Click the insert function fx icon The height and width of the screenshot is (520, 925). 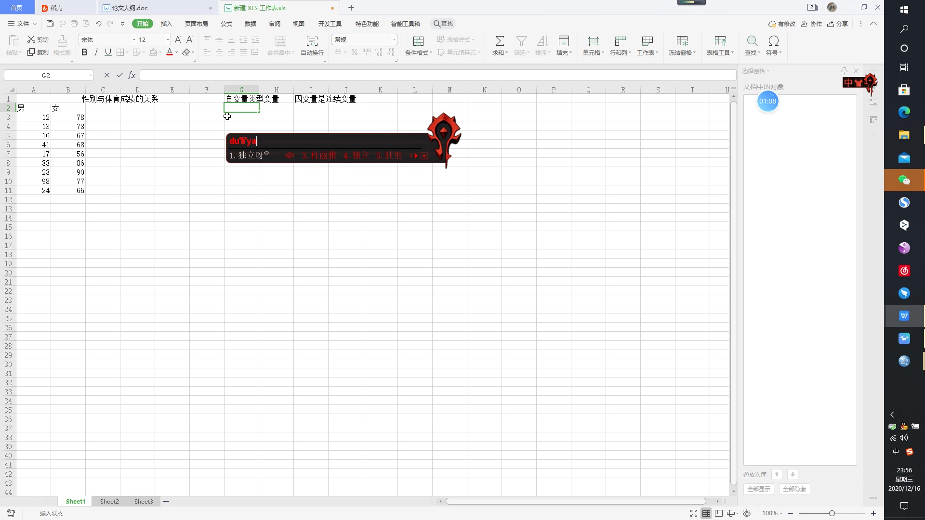[x=132, y=75]
